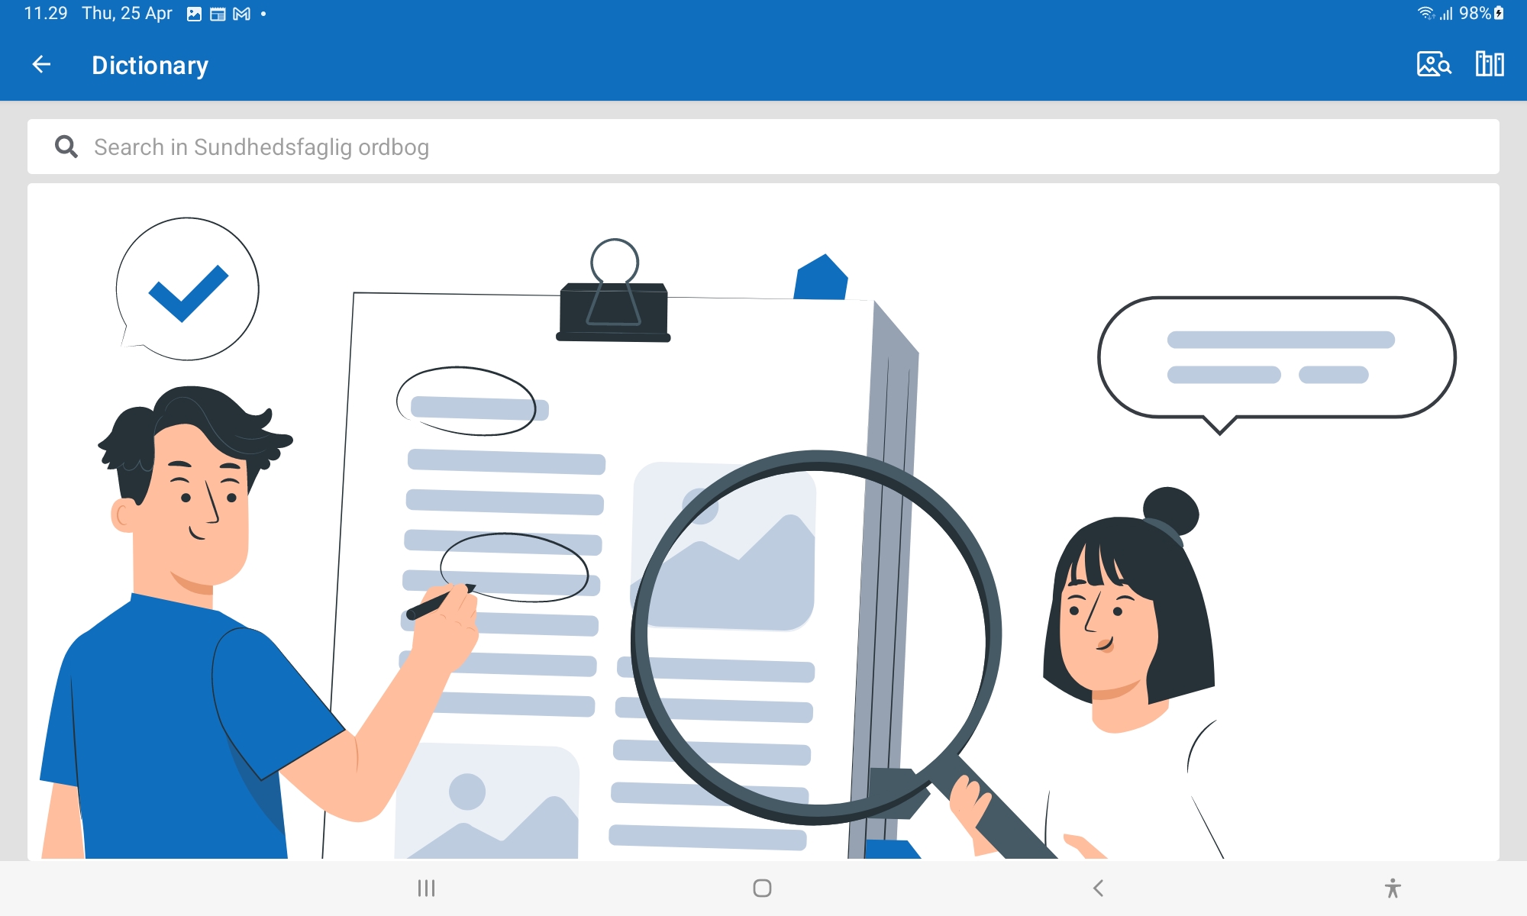Tap the Wi-Fi status icon

coord(1425,13)
